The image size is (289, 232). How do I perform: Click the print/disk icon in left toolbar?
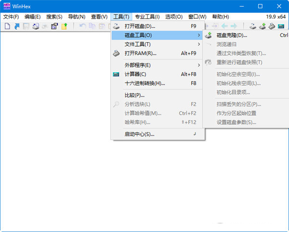pyautogui.click(x=36, y=26)
